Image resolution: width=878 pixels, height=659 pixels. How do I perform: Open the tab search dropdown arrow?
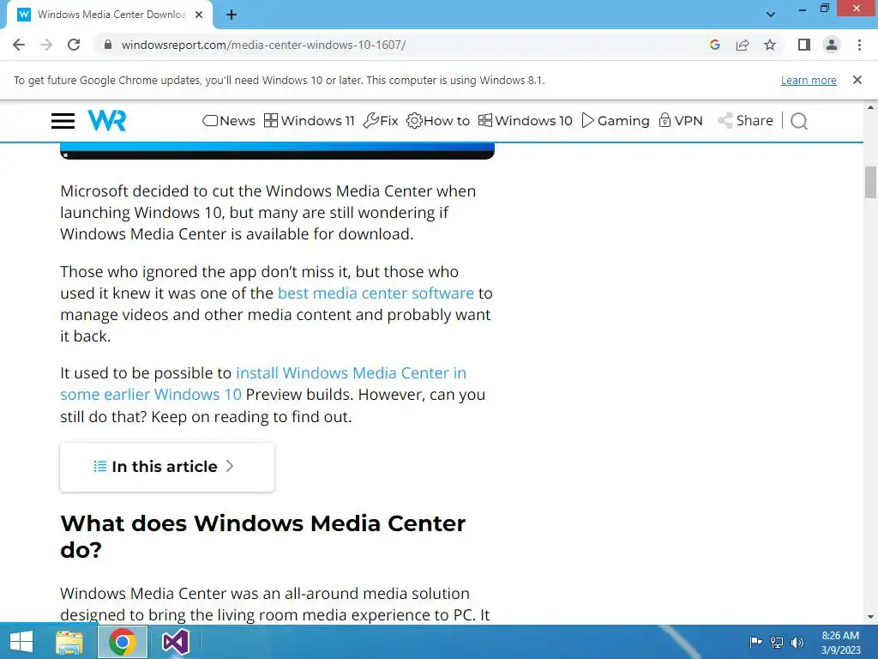click(x=771, y=15)
